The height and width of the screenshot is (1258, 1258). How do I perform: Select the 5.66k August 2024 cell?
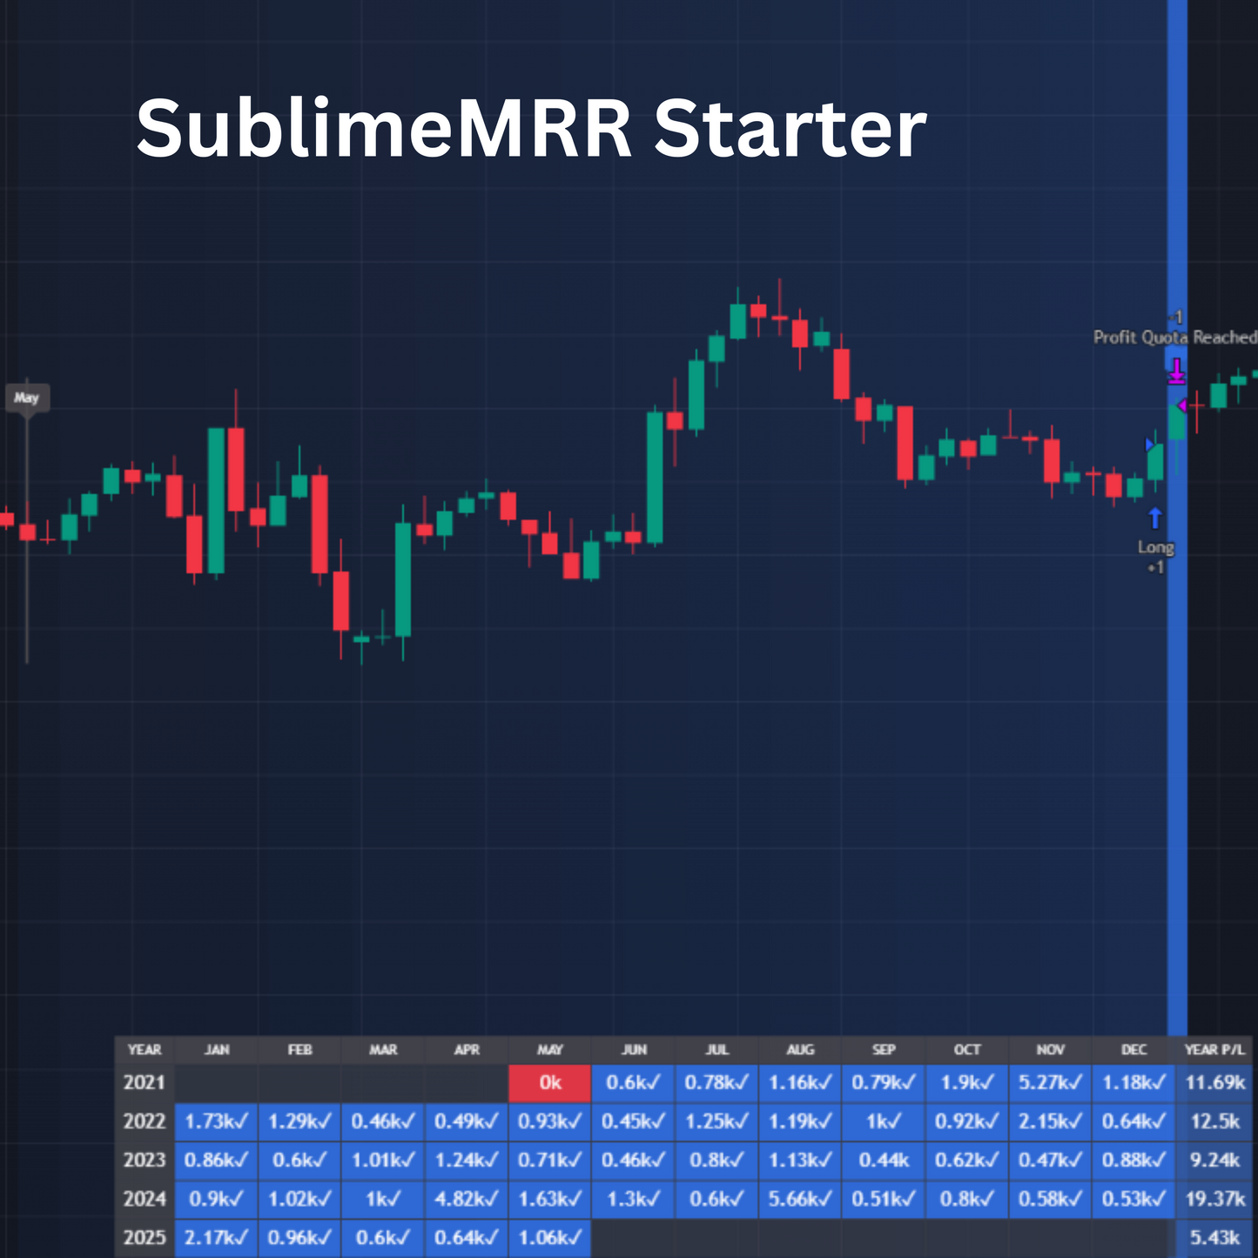(x=799, y=1200)
